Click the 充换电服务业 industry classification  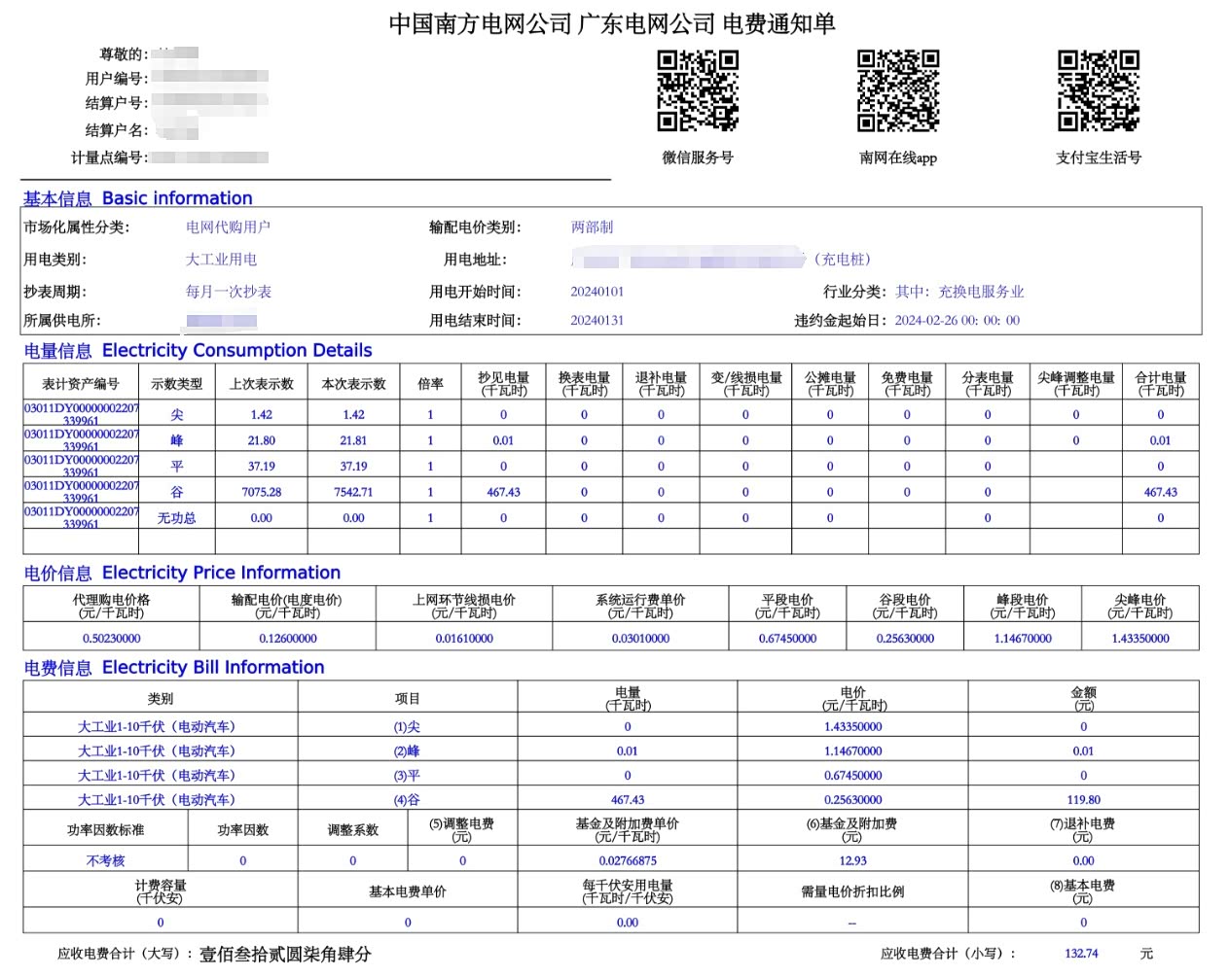(x=981, y=292)
